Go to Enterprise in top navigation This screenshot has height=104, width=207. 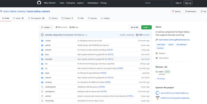coord(71,3)
